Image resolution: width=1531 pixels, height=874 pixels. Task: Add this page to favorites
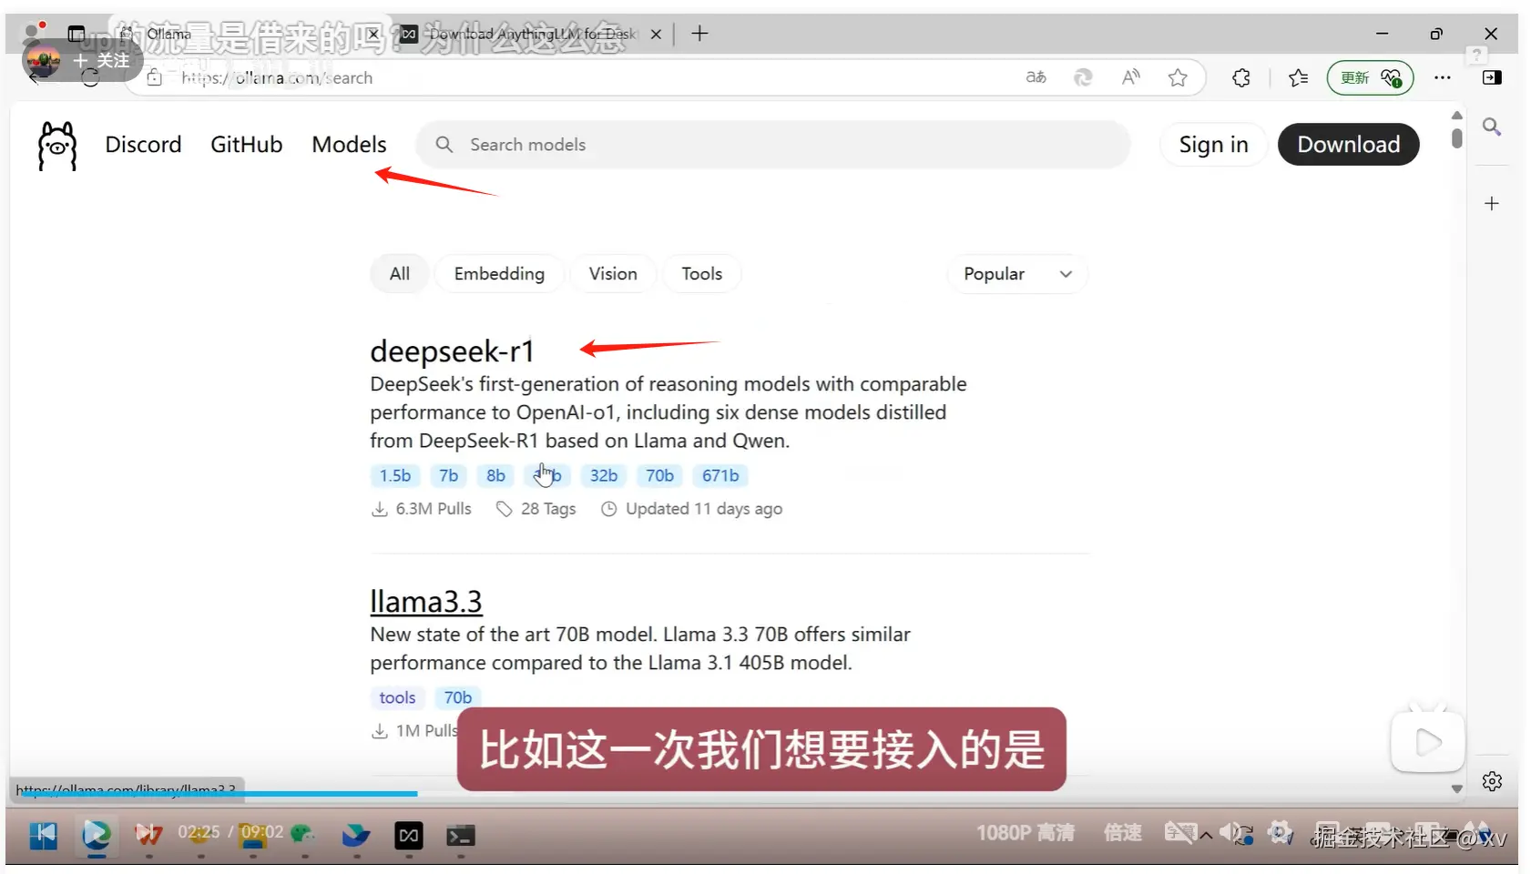pos(1178,77)
